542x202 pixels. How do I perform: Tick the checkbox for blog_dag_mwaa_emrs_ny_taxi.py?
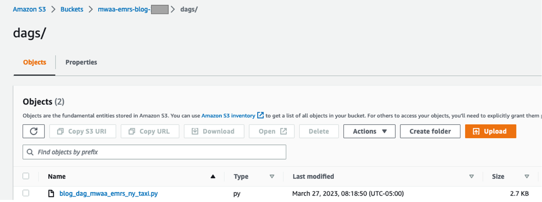point(26,193)
